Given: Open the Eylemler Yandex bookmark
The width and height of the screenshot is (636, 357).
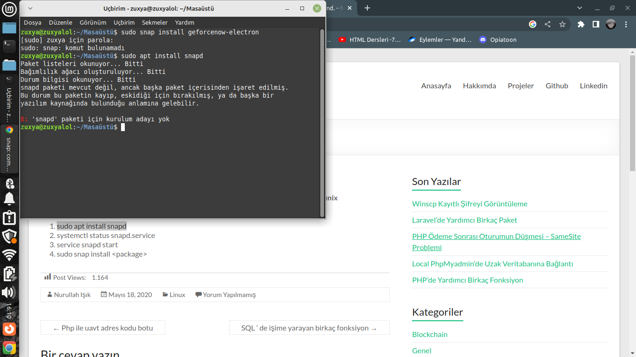Looking at the screenshot, I should pos(440,40).
